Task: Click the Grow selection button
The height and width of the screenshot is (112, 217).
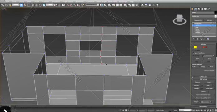Action: click(x=210, y=59)
